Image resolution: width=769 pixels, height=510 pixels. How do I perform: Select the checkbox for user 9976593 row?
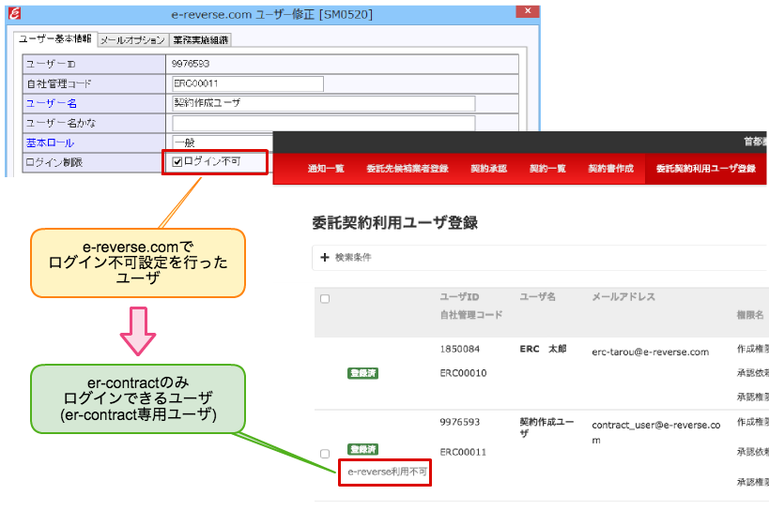point(325,454)
